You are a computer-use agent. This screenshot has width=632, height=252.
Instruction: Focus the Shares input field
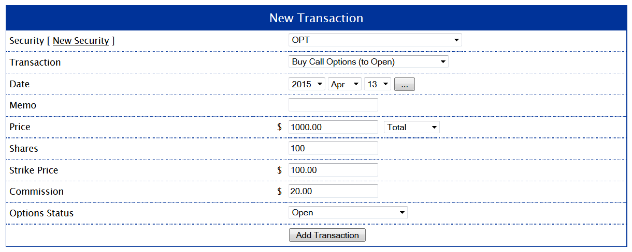pyautogui.click(x=333, y=149)
